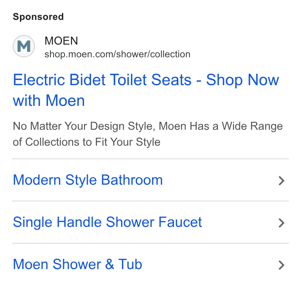
Task: Click the Sponsored label
Action: (x=38, y=17)
